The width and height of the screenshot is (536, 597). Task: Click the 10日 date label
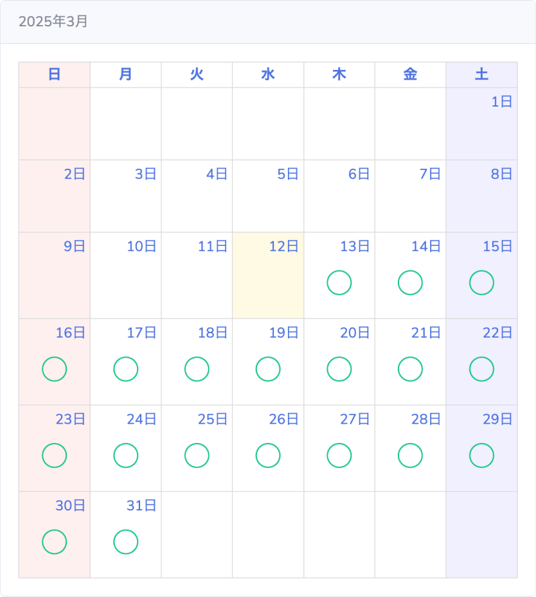[x=141, y=247]
